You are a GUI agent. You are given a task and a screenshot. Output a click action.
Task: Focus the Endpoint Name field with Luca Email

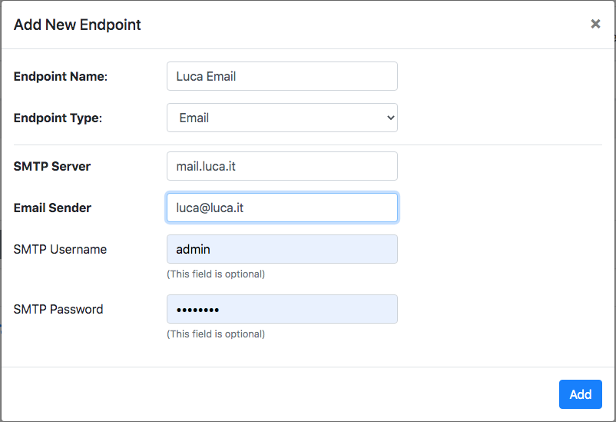[x=282, y=76]
